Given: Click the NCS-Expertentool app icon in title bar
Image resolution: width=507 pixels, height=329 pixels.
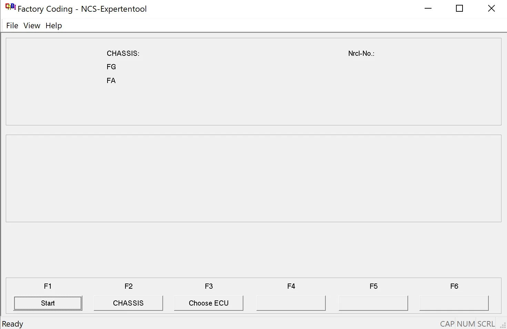Looking at the screenshot, I should [x=11, y=7].
